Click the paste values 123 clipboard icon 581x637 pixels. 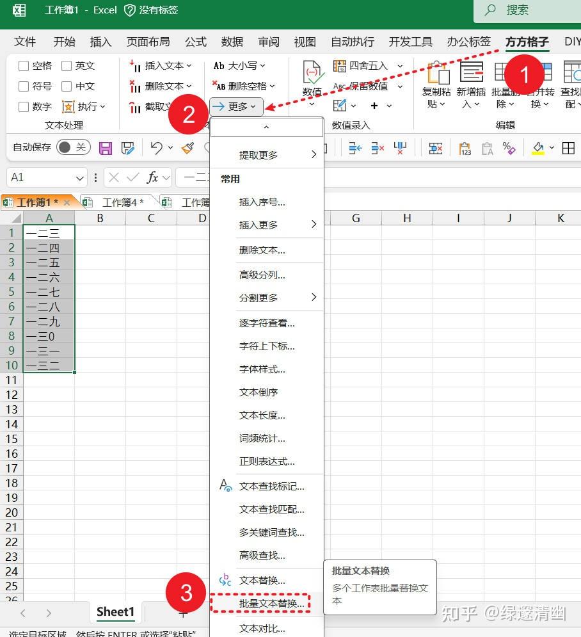pos(465,149)
